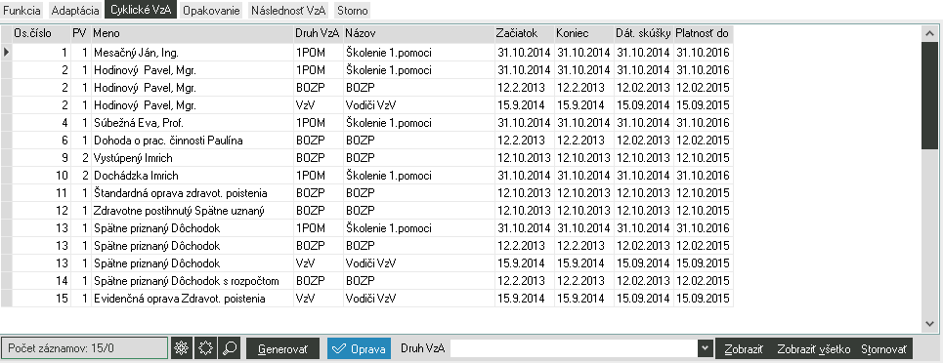Select Dohoda o prac. činnosti Paulína cell
This screenshot has width=943, height=363.
(193, 141)
